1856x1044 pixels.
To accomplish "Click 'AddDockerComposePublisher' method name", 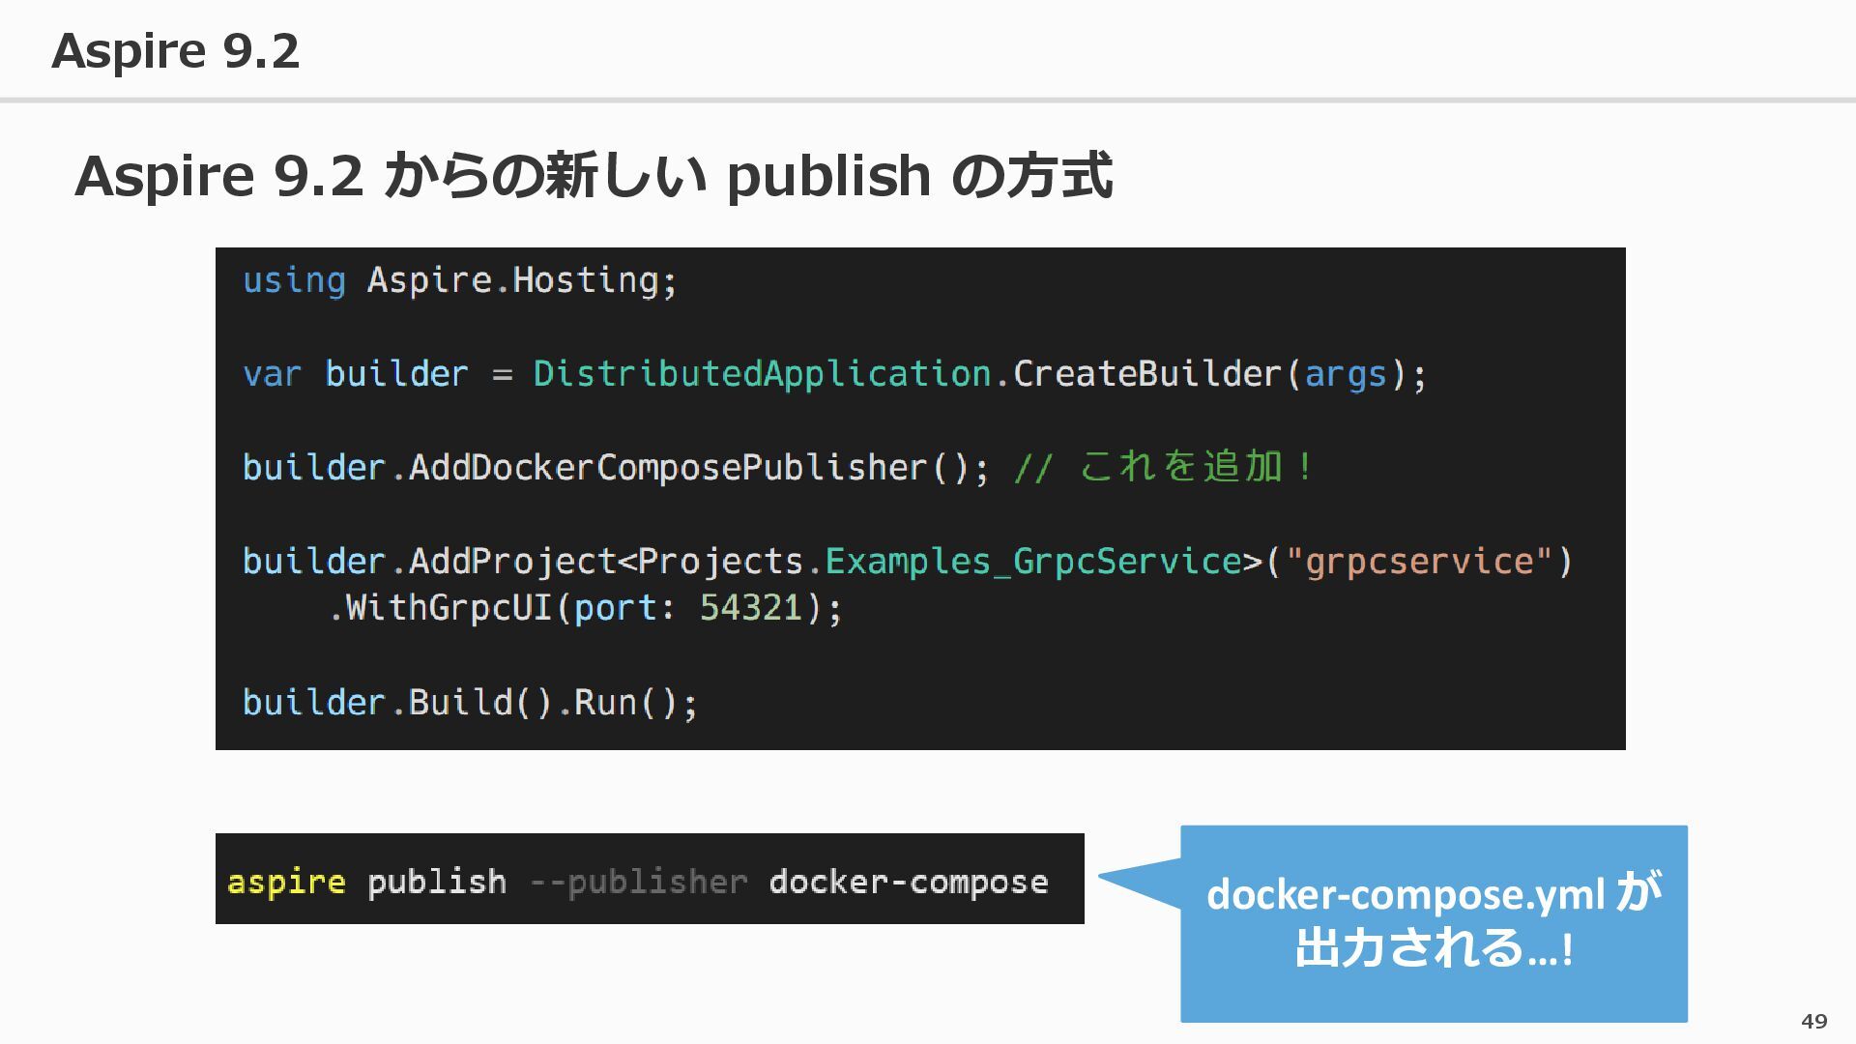I will [x=667, y=468].
